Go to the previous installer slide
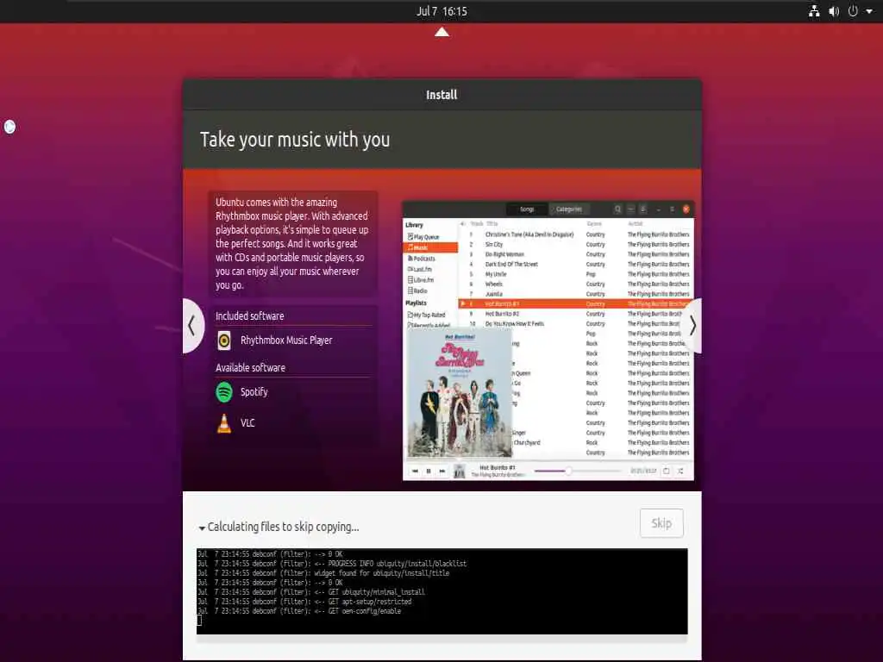Image resolution: width=883 pixels, height=662 pixels. coord(192,326)
